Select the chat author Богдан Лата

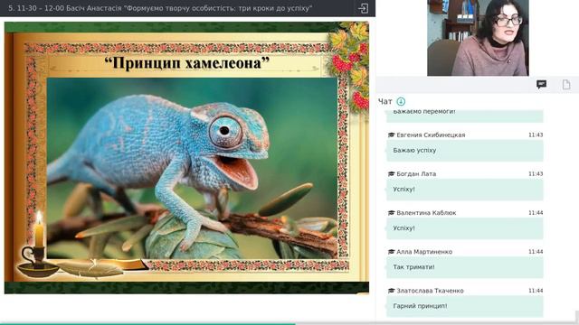pyautogui.click(x=416, y=174)
